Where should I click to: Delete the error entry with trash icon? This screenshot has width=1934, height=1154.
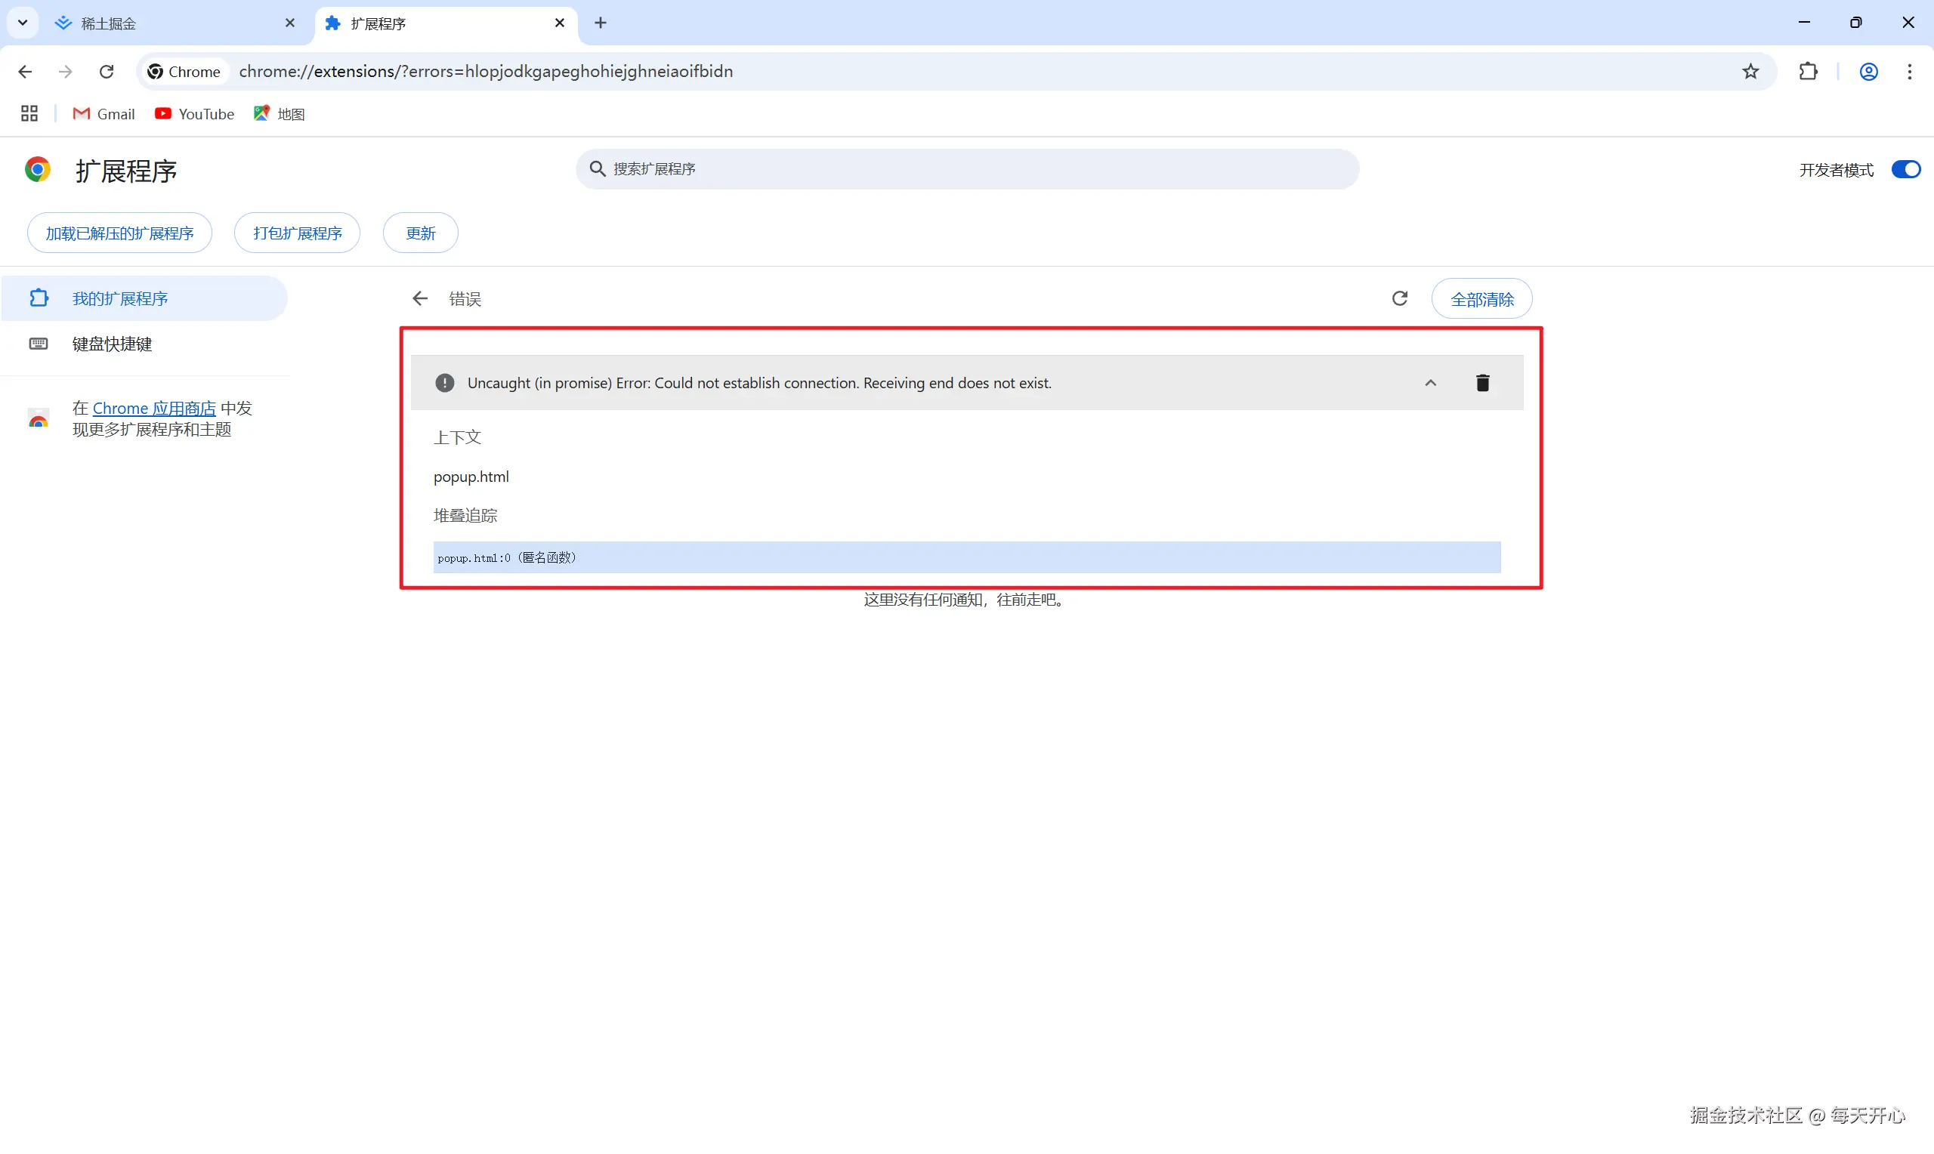tap(1482, 383)
